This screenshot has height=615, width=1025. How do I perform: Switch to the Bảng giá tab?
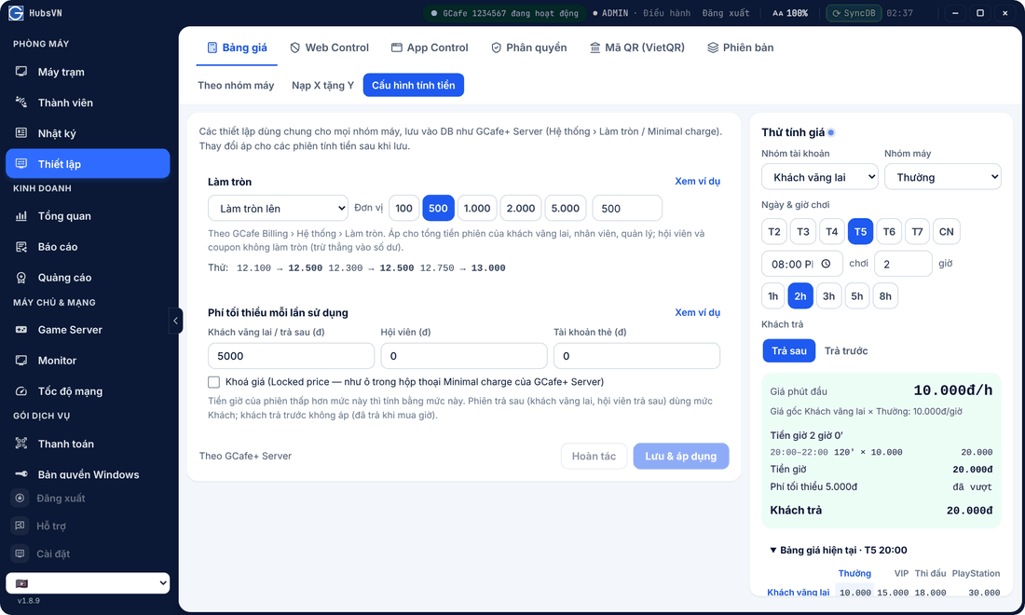[237, 48]
